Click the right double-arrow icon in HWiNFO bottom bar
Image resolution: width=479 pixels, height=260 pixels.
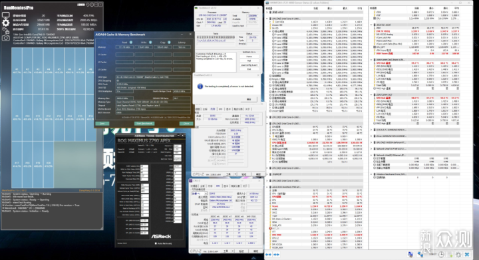point(276,255)
